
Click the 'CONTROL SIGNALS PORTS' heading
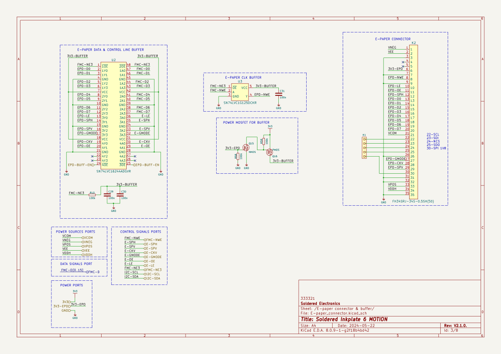click(141, 232)
